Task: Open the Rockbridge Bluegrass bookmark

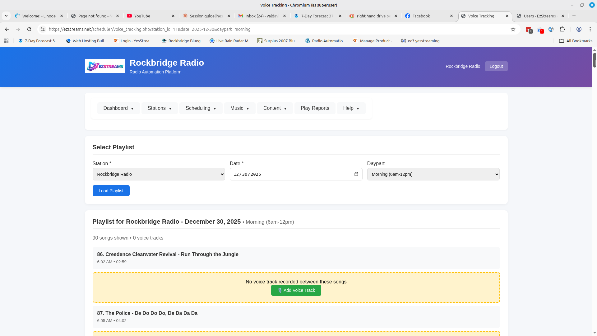Action: [183, 41]
